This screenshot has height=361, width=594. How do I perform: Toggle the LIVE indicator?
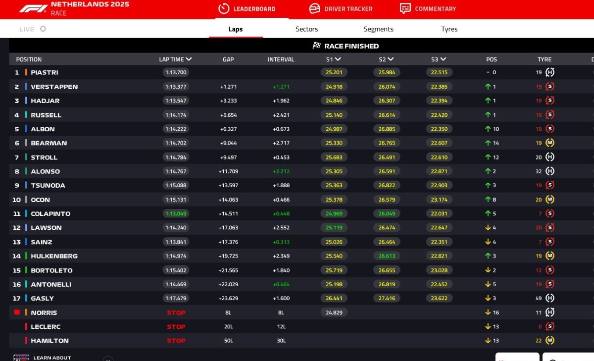coord(43,29)
